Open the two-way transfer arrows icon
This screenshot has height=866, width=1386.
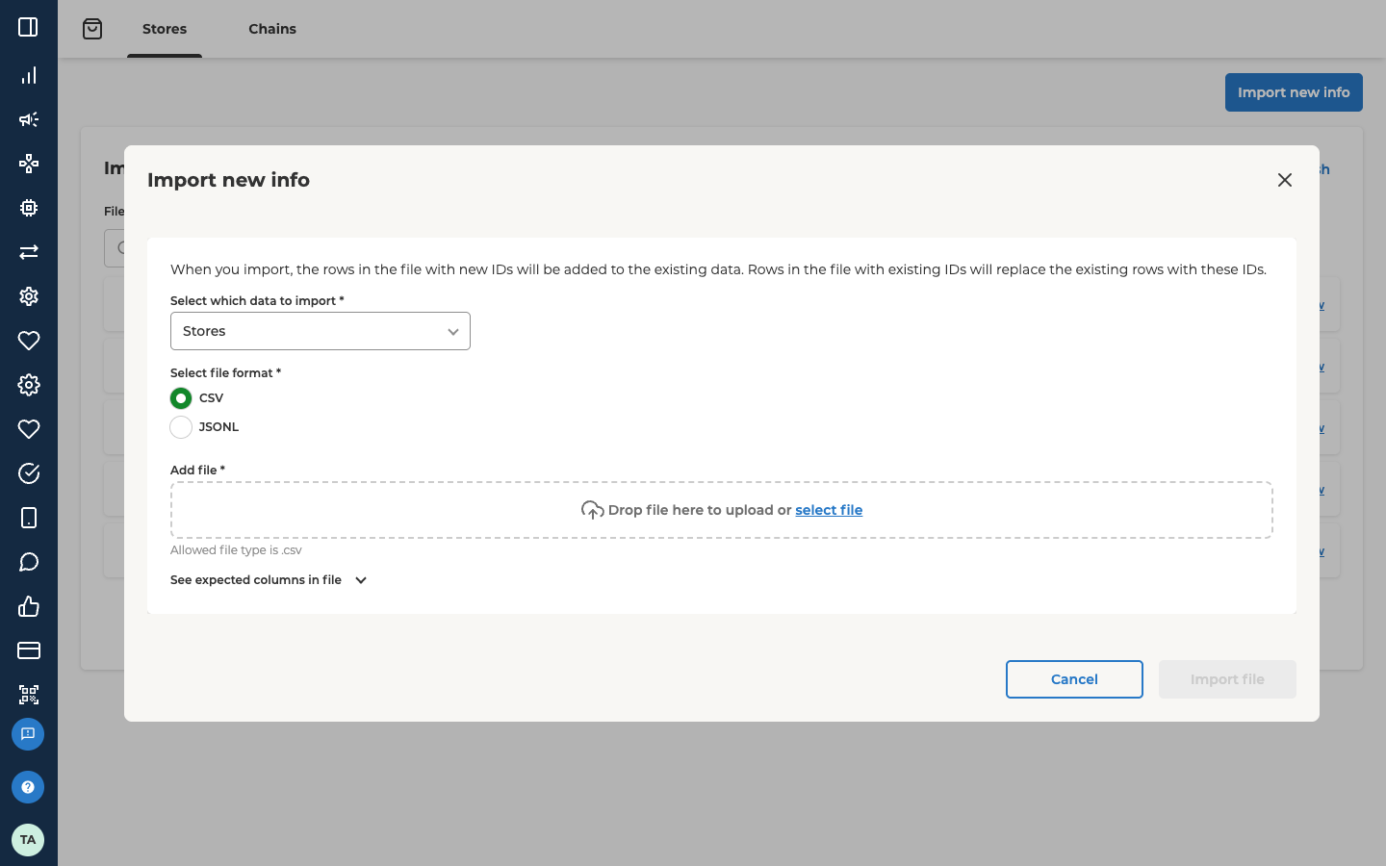(x=29, y=252)
